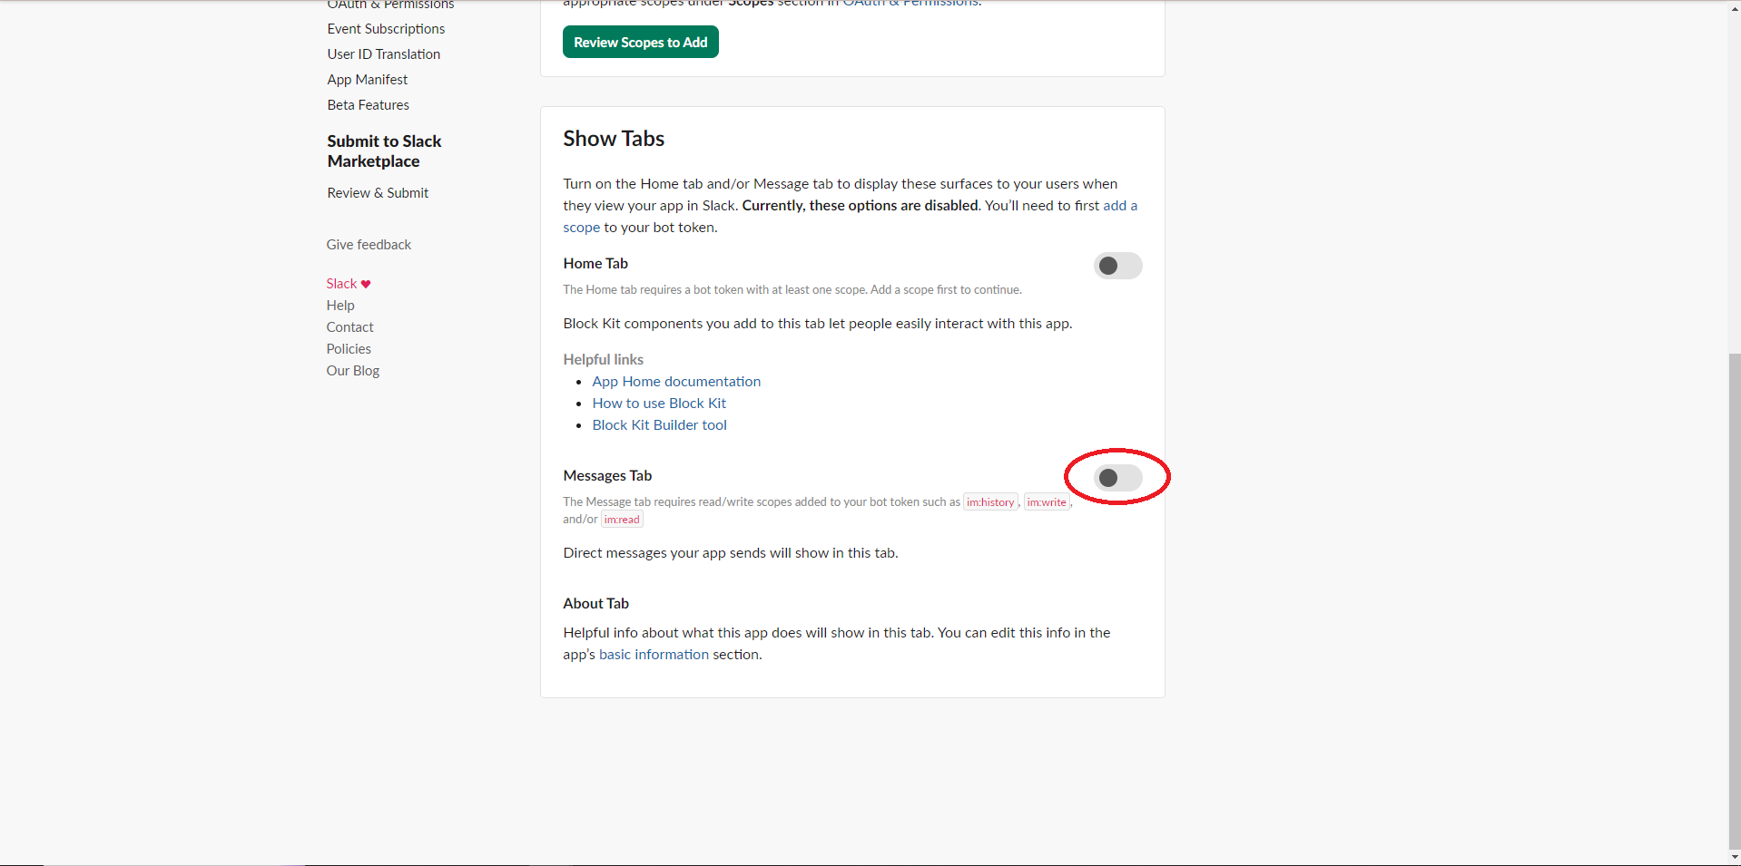1741x866 pixels.
Task: Enable the Messages Tab switch
Action: tap(1117, 478)
